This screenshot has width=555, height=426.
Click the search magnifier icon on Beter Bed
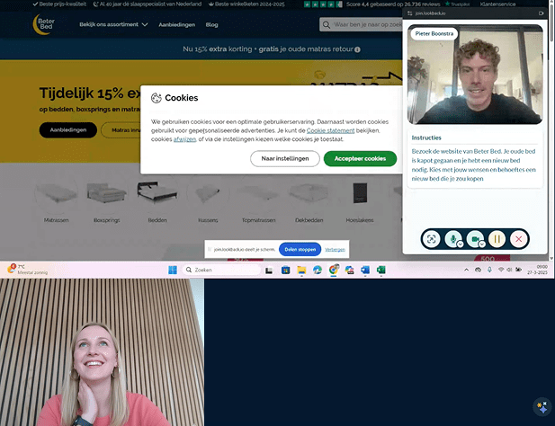point(327,25)
